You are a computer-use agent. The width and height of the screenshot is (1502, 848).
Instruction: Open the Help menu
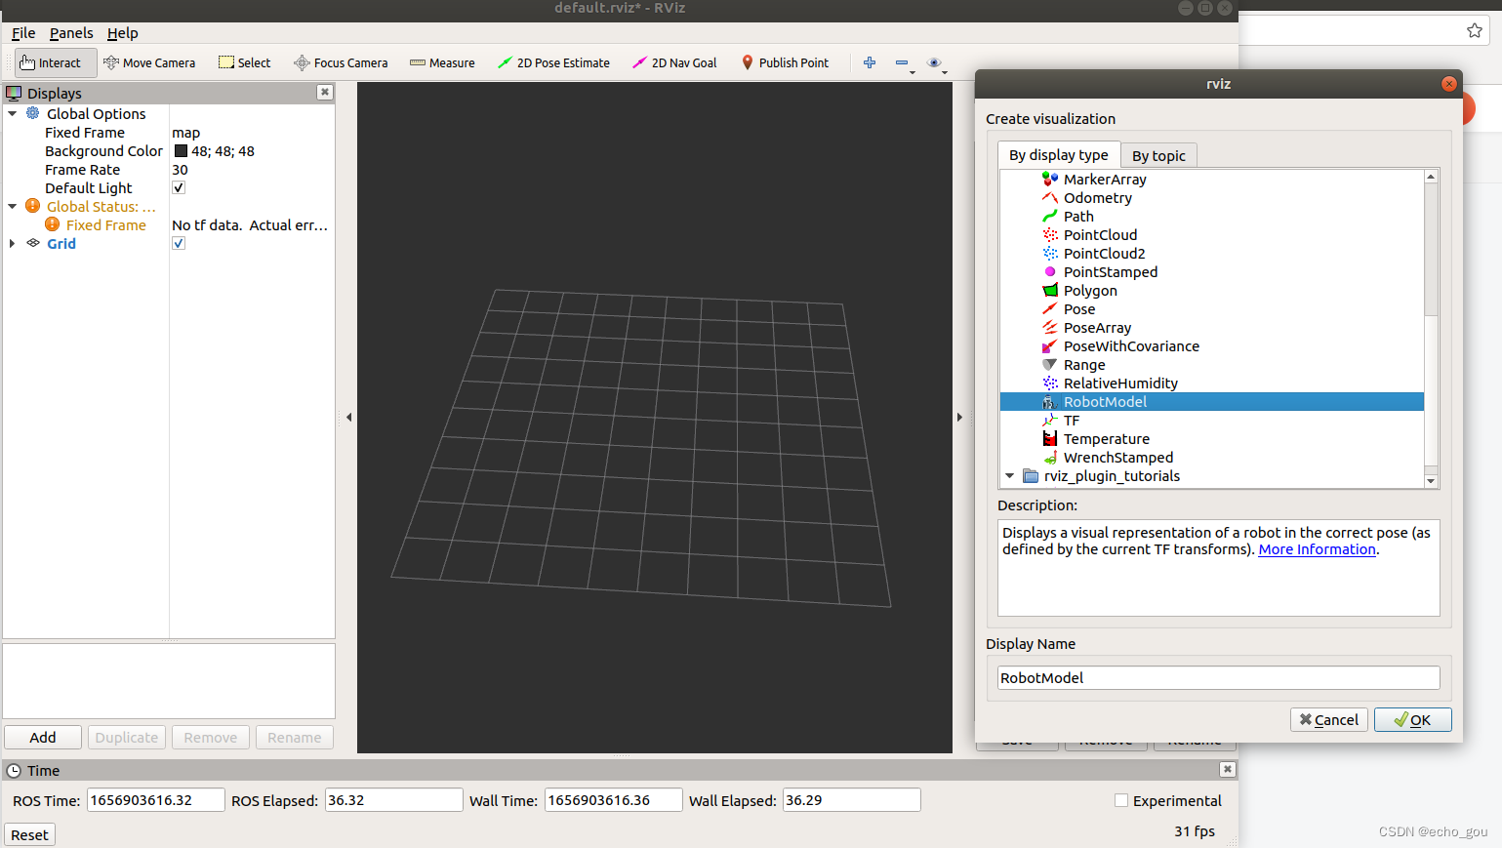pyautogui.click(x=123, y=33)
